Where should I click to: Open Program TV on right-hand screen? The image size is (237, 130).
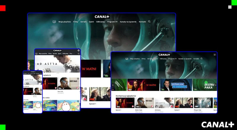pyautogui.click(x=172, y=59)
